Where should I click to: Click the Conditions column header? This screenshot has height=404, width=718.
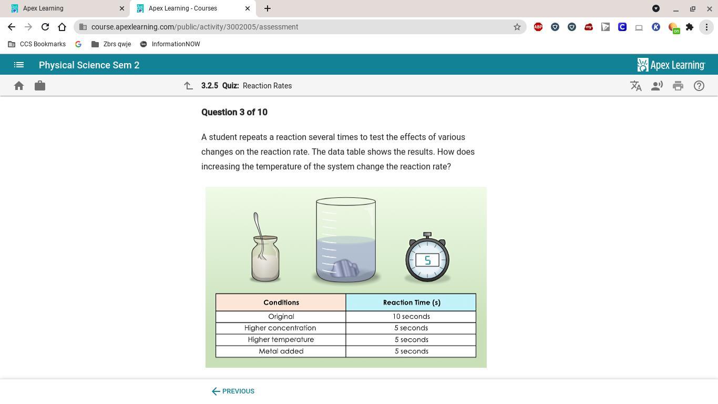pyautogui.click(x=281, y=302)
